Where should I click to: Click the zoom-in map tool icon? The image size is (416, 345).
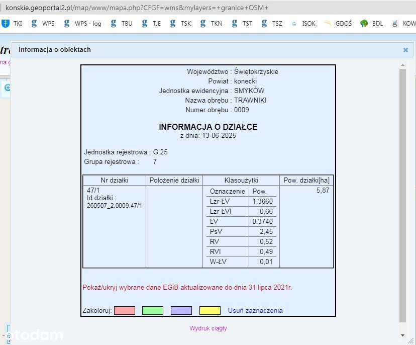[8, 88]
